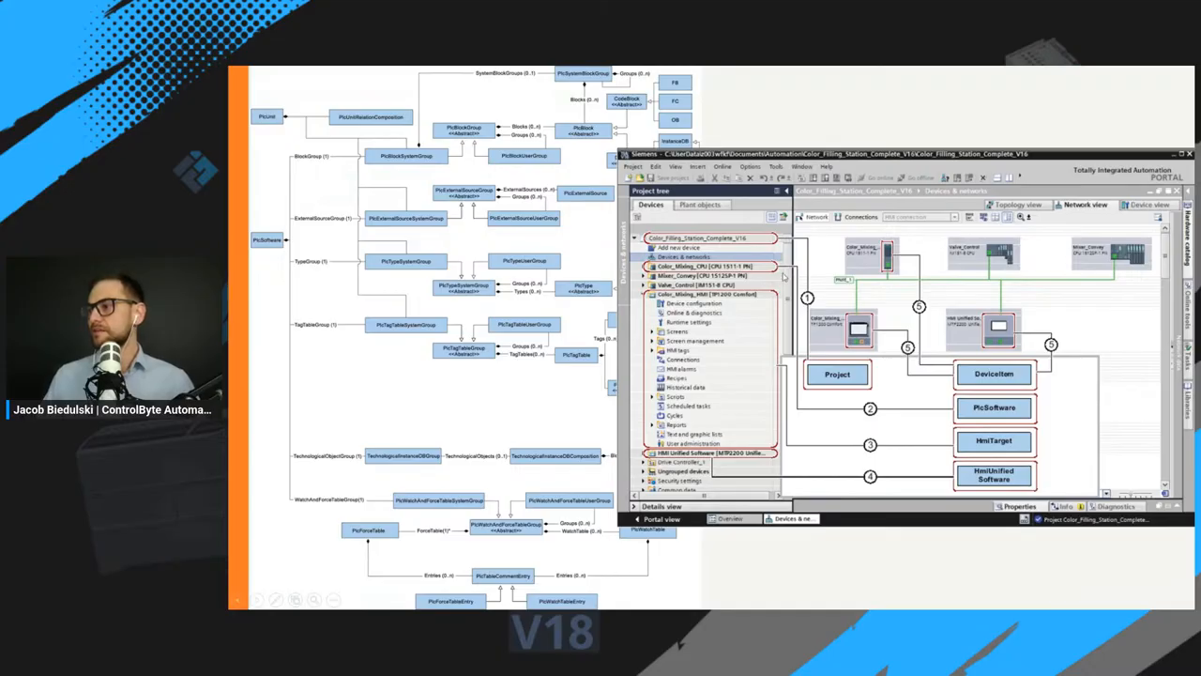Open Runtime settings in the tree
This screenshot has width=1201, height=676.
pyautogui.click(x=689, y=322)
